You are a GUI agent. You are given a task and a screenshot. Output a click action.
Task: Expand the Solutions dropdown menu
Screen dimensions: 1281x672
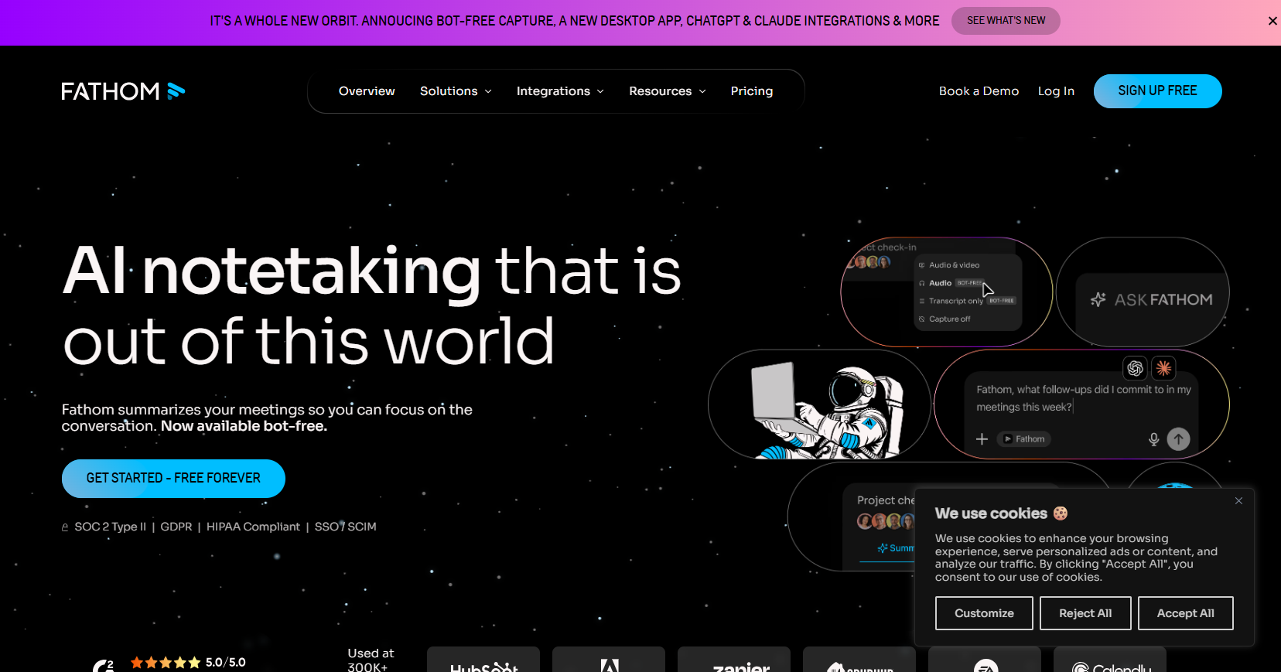coord(456,91)
